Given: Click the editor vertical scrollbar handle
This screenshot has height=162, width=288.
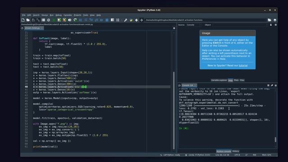Looking at the screenshot, I should (x=174, y=110).
